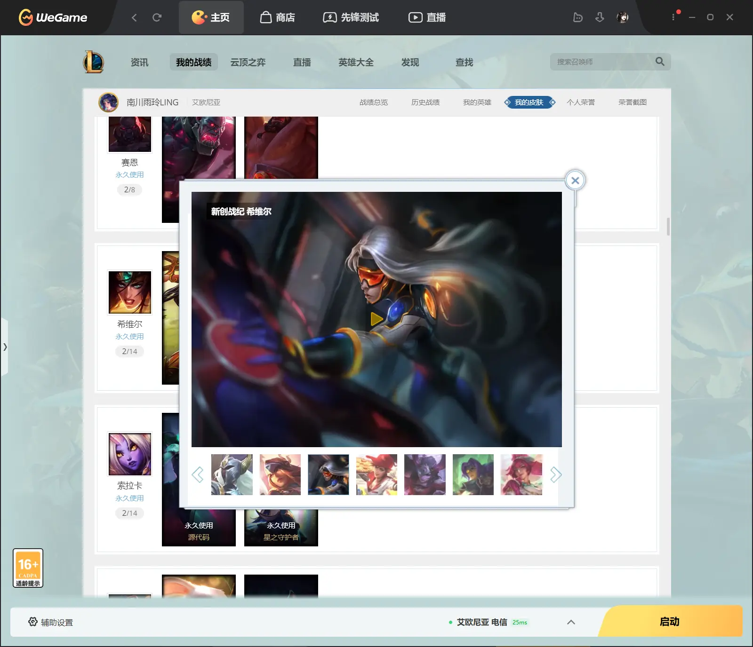Switch to the 我的英雄 tab
753x647 pixels.
pyautogui.click(x=477, y=102)
